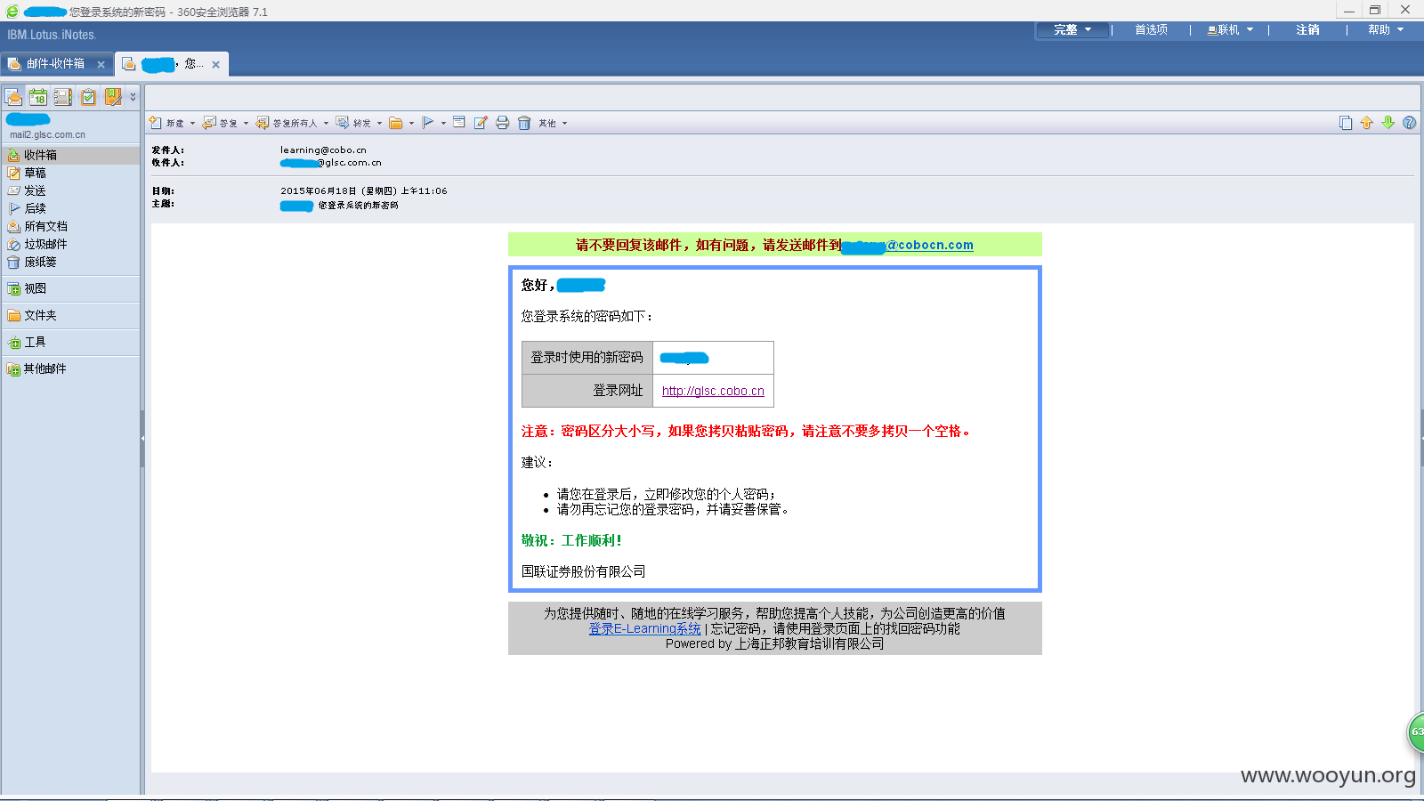Print the email with printer icon
This screenshot has height=801, width=1424.
coord(503,123)
